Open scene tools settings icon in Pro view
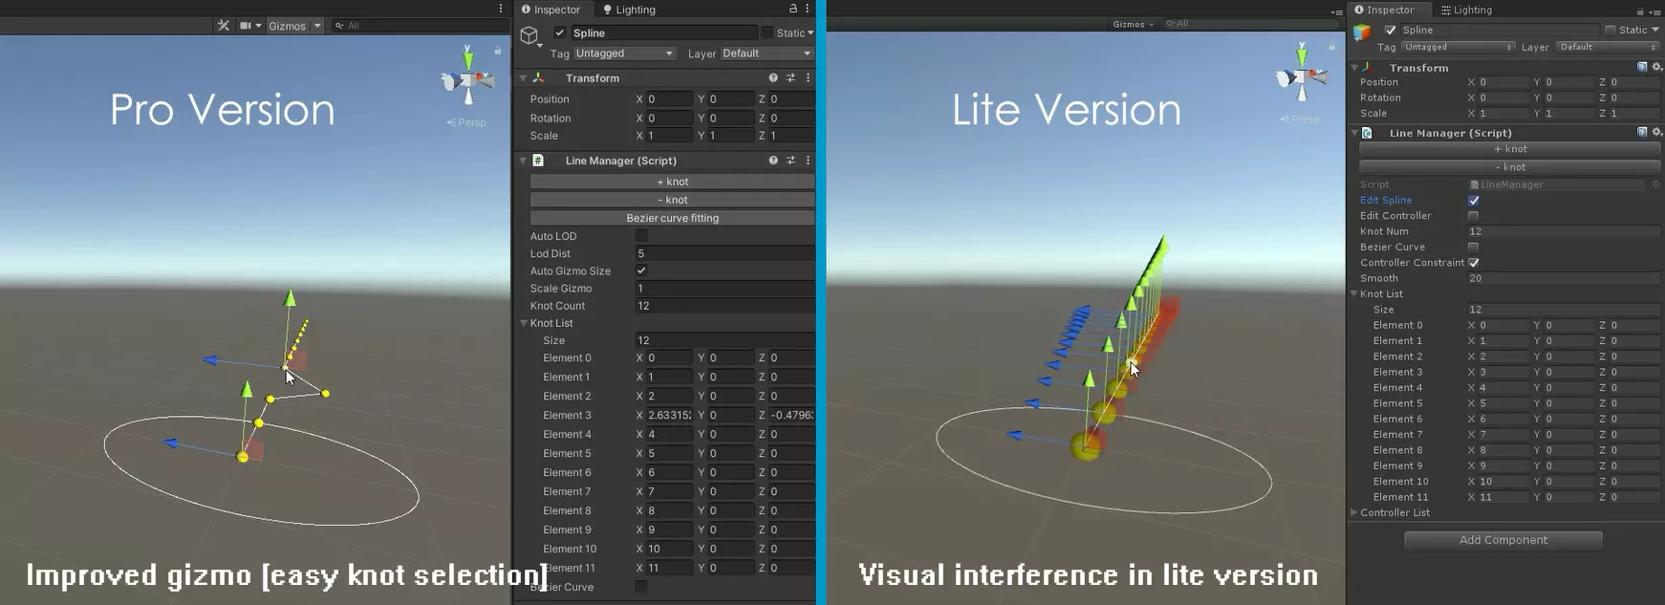1665x605 pixels. point(224,26)
